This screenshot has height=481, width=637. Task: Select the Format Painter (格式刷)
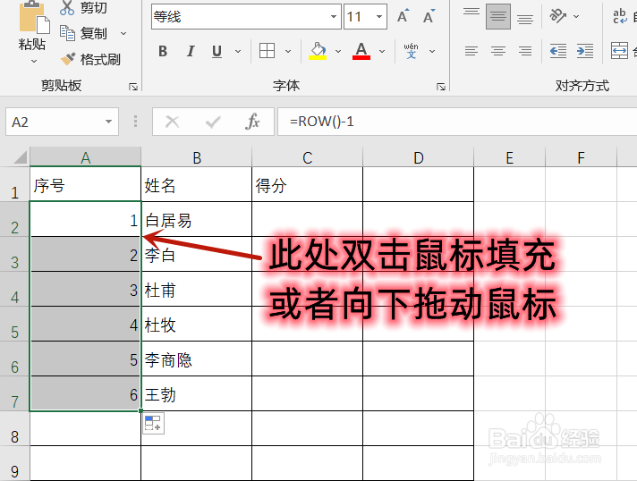point(90,59)
